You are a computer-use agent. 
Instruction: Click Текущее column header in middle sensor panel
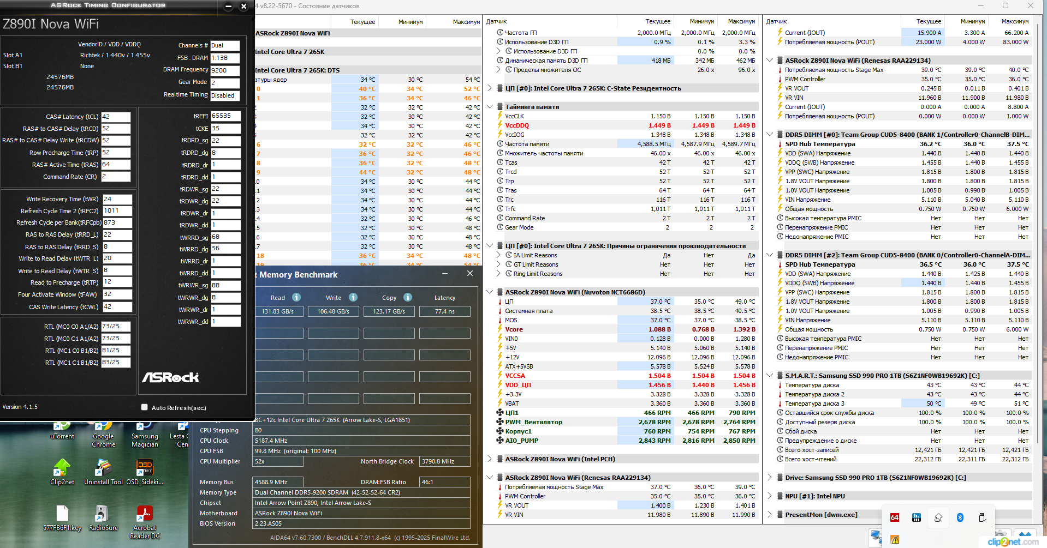tap(645, 21)
